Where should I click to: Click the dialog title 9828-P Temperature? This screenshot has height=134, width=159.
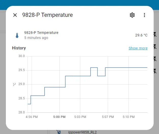[47, 15]
